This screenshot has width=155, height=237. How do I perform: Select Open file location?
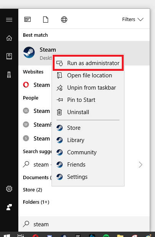88,75
